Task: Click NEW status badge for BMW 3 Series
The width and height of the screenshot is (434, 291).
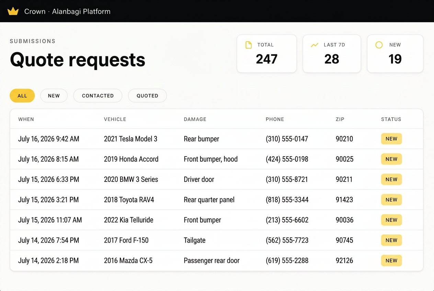Action: [391, 179]
